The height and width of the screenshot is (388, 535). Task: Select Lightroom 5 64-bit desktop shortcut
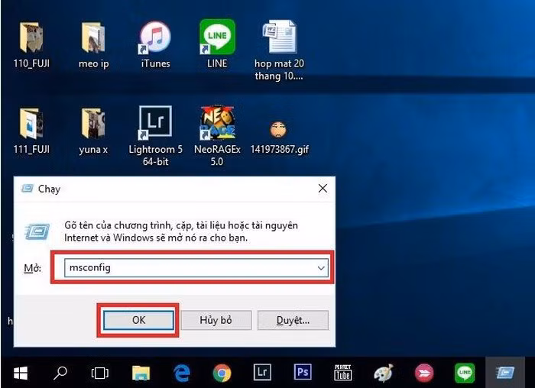tap(155, 136)
